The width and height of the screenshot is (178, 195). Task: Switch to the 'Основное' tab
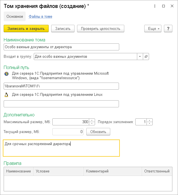[15, 16]
